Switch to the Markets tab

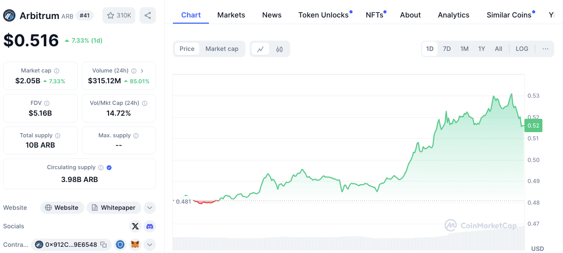pos(231,15)
